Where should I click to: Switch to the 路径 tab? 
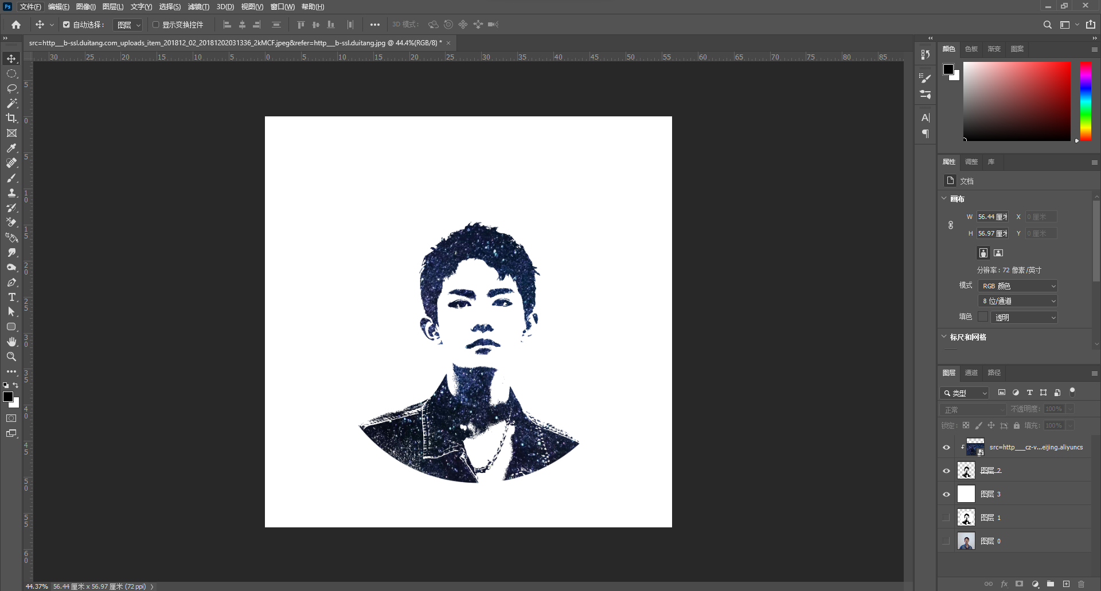pyautogui.click(x=994, y=373)
